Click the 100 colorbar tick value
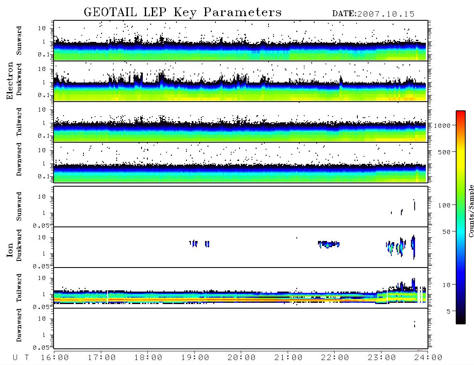 point(444,205)
